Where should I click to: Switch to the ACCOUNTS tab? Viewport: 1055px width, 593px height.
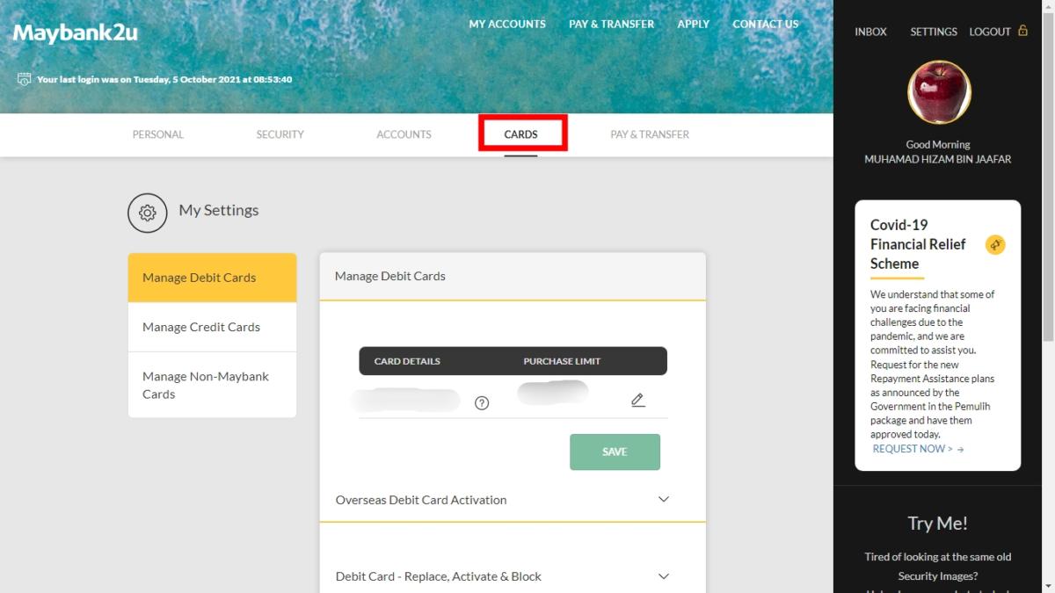(x=404, y=134)
